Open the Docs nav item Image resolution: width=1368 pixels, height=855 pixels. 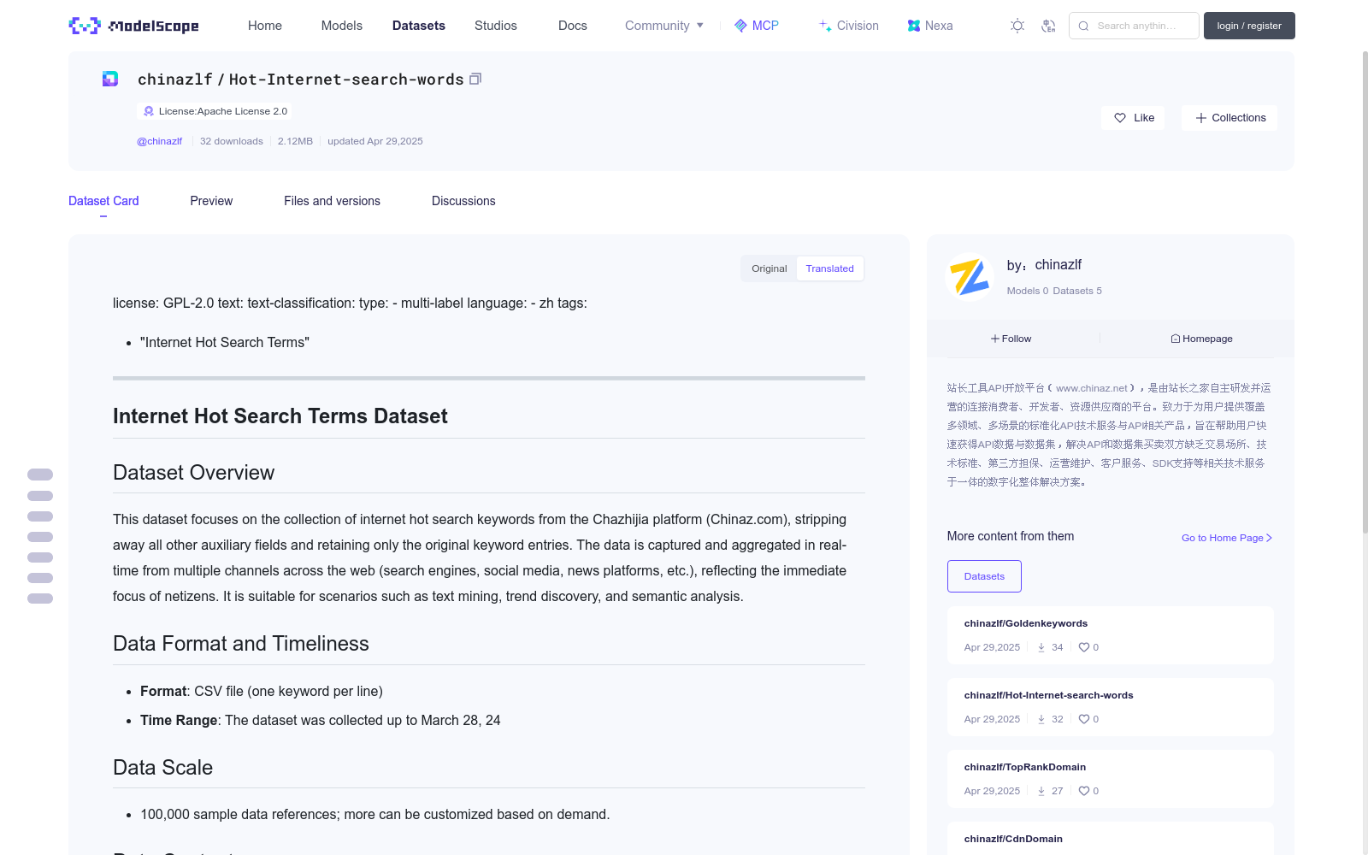click(x=573, y=26)
